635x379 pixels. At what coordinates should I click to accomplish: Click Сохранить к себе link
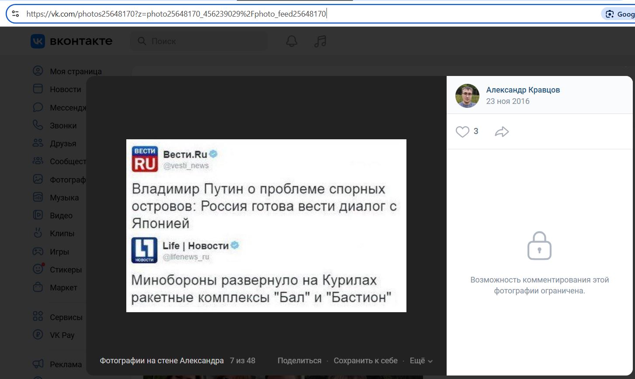coord(366,361)
